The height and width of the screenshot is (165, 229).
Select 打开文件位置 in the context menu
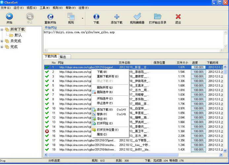point(107,130)
